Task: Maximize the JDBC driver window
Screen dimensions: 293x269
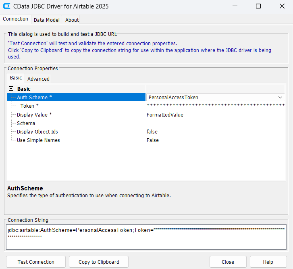Action: (258, 6)
